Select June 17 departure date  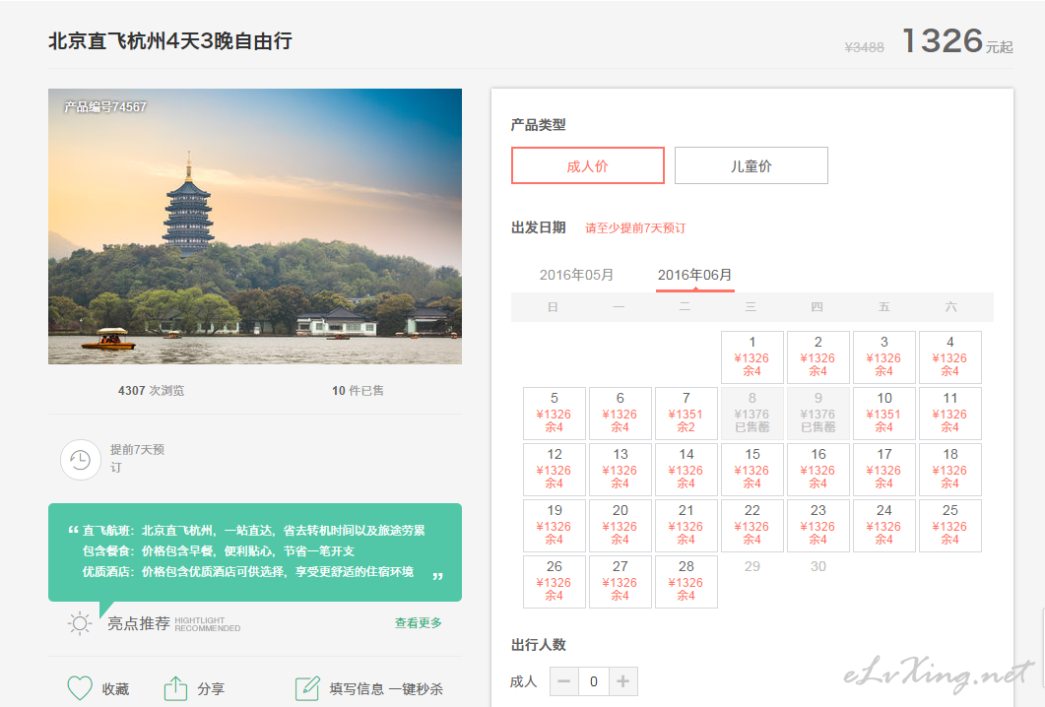click(x=883, y=469)
